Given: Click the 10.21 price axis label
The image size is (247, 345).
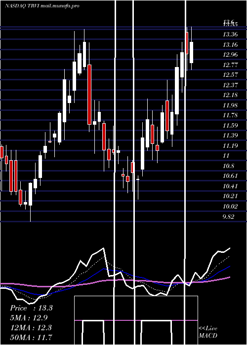Looking at the screenshot, I should [x=230, y=196].
